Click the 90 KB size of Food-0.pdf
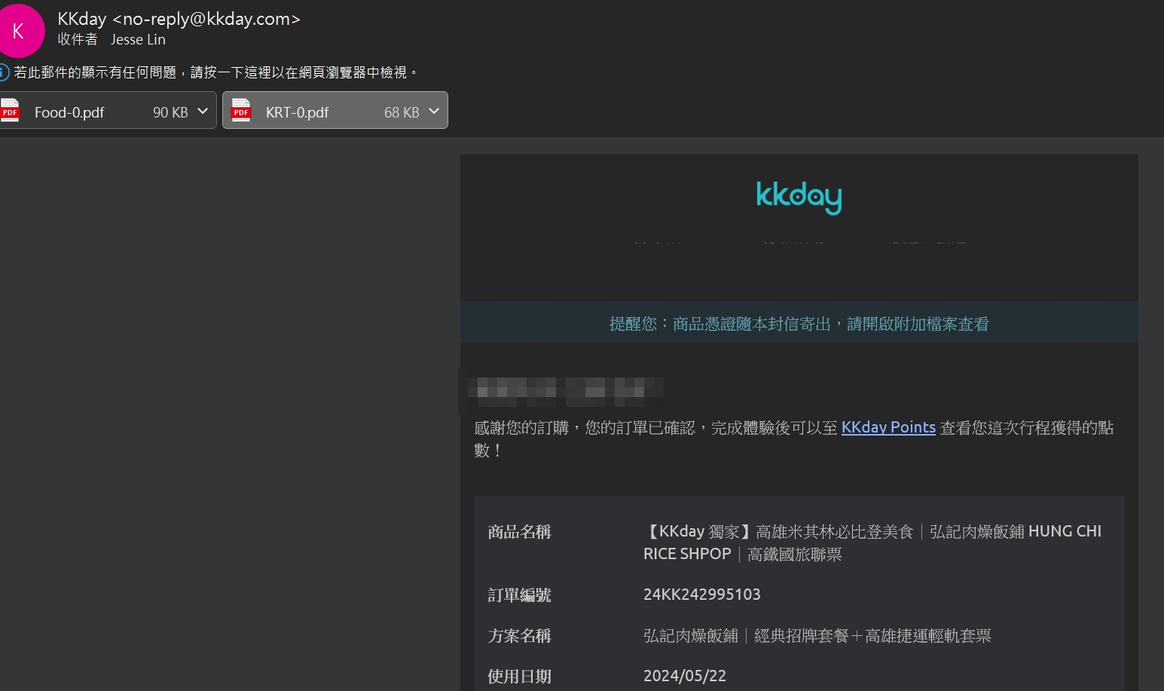The width and height of the screenshot is (1164, 691). tap(170, 112)
